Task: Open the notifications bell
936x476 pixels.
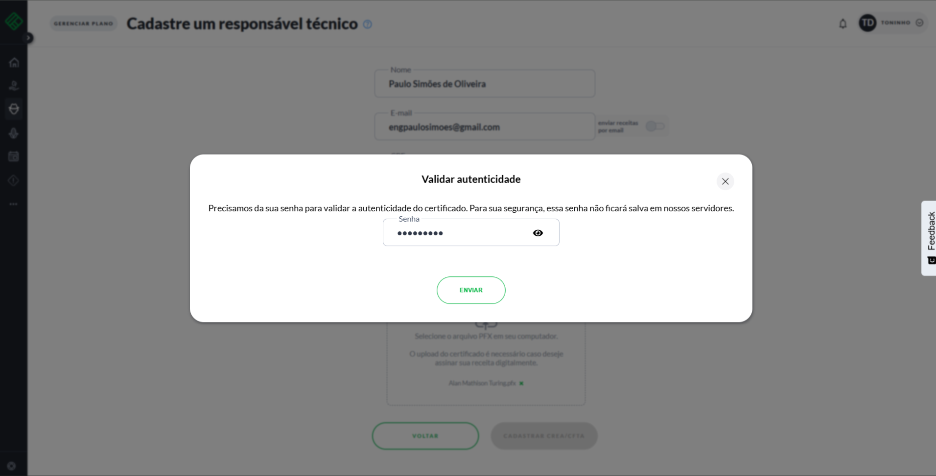Action: [842, 23]
